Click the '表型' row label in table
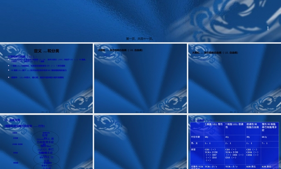 (193, 150)
